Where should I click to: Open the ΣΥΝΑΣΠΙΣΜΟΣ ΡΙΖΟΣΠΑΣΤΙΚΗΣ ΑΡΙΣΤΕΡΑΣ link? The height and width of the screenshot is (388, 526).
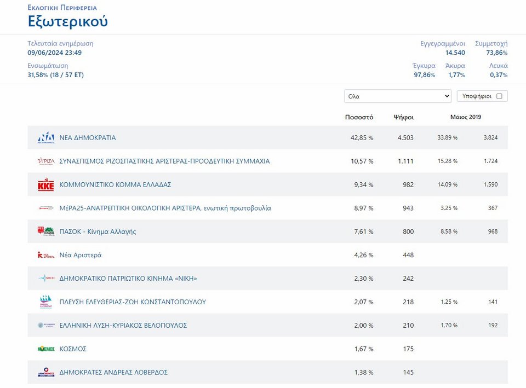pos(164,161)
